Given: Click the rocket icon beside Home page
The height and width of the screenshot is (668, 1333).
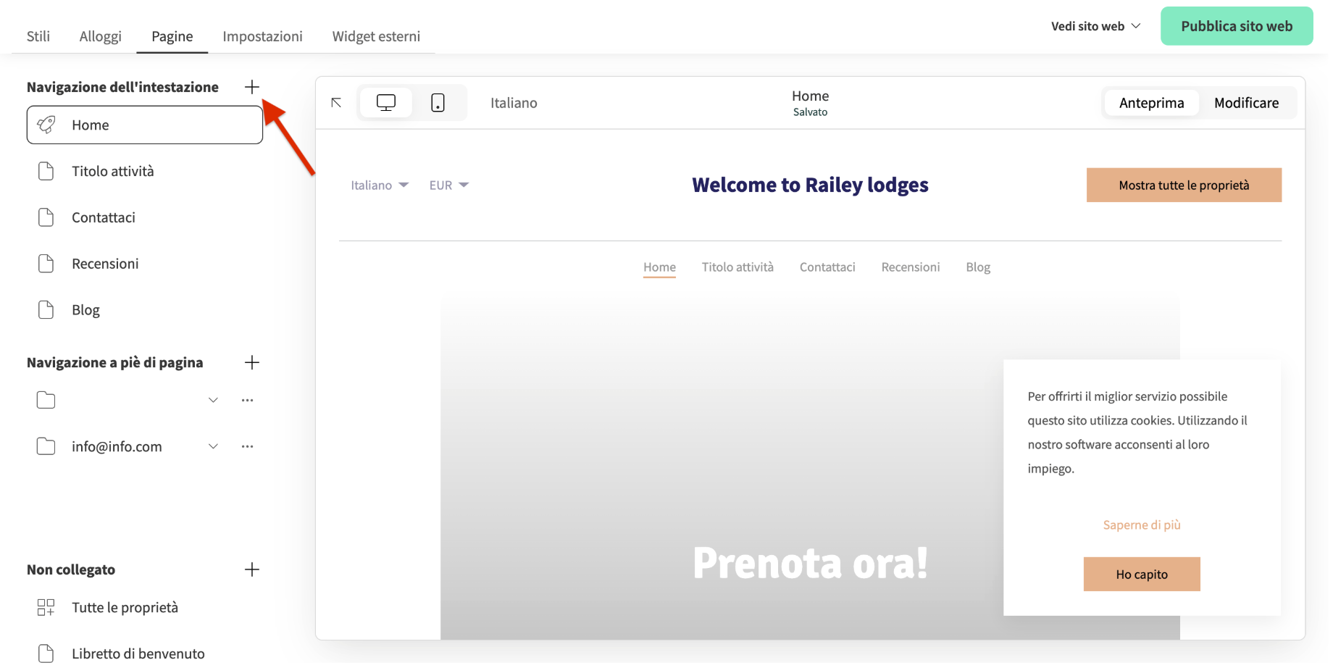Looking at the screenshot, I should [46, 124].
